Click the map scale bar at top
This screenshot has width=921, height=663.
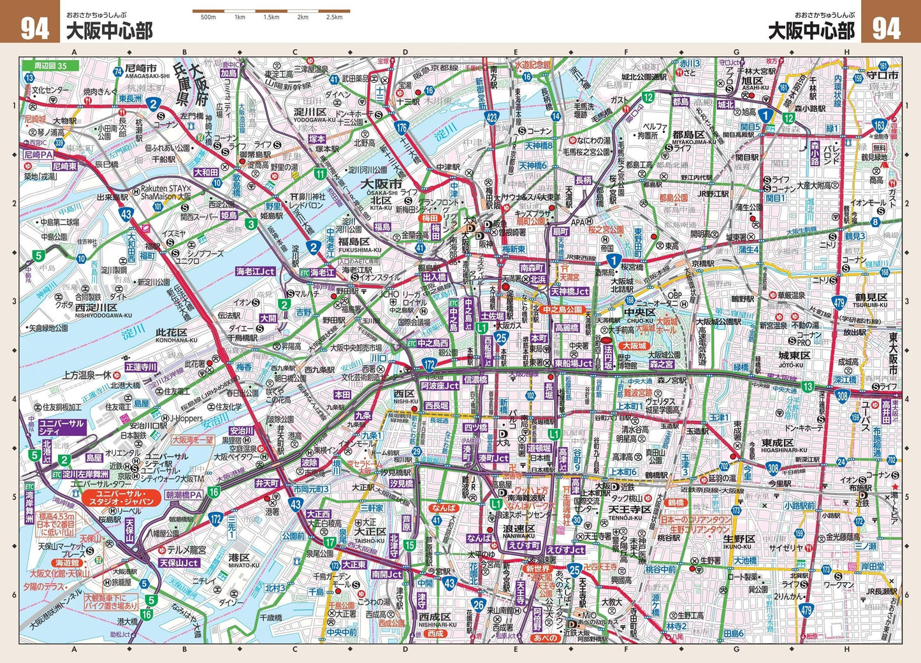pos(271,11)
